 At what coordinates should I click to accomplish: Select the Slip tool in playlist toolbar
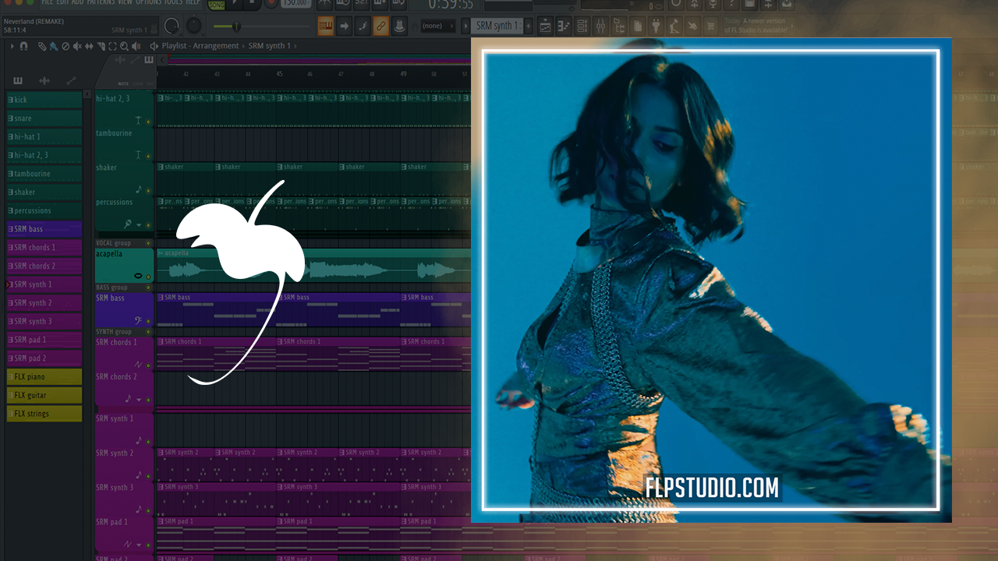(89, 47)
